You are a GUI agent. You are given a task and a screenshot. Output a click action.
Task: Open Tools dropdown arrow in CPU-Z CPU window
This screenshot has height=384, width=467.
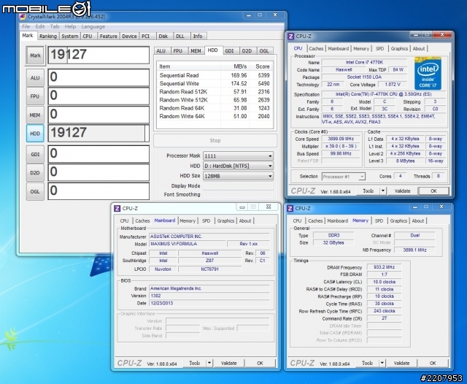point(383,191)
